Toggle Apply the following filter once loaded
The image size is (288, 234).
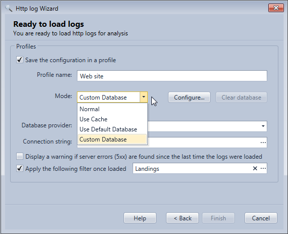20,168
